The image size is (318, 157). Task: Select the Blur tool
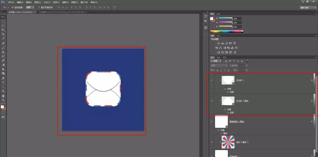[3, 69]
